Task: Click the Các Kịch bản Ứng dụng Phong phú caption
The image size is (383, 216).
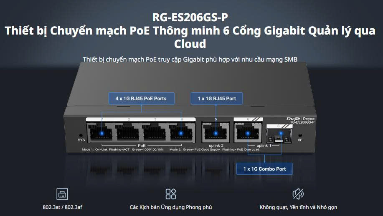Action: pyautogui.click(x=171, y=207)
